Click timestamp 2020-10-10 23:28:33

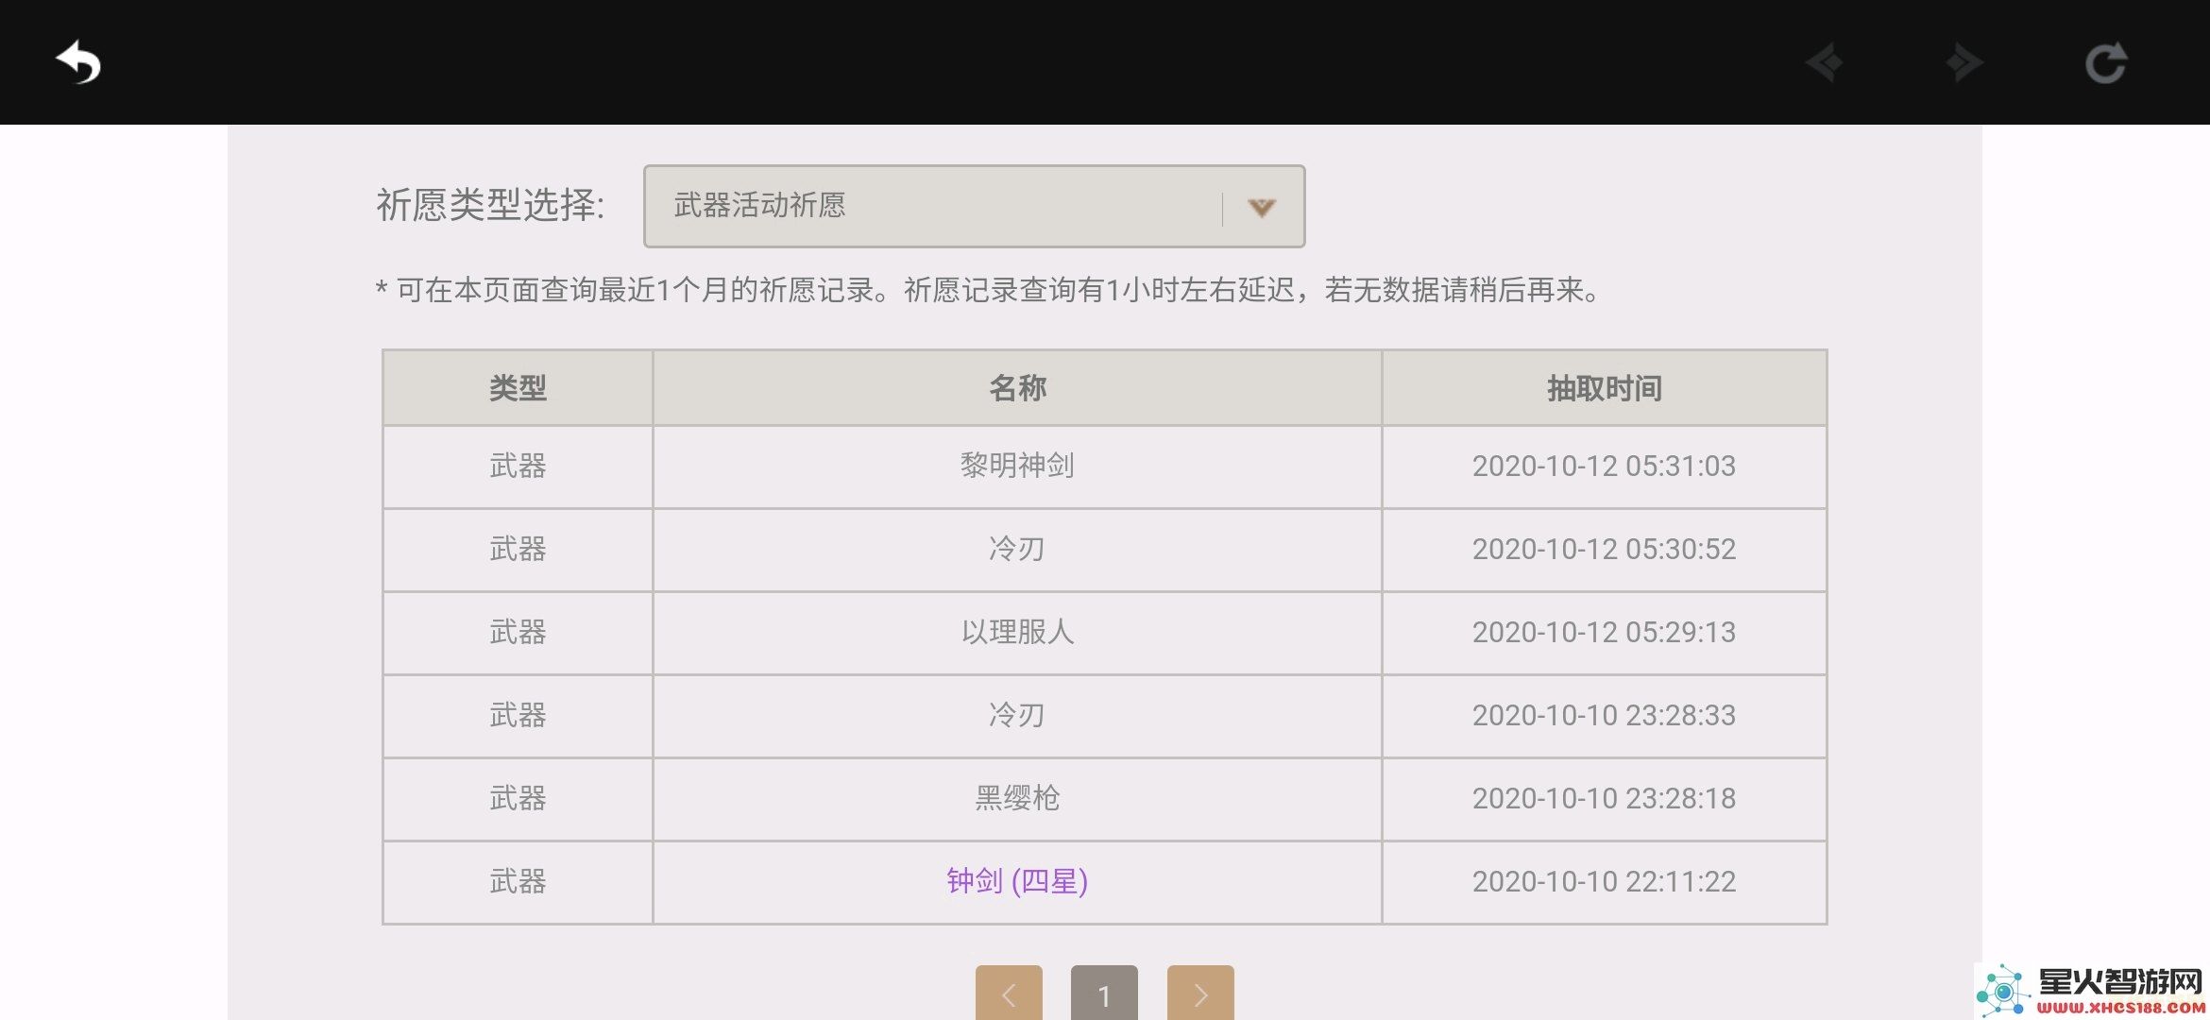coord(1604,715)
